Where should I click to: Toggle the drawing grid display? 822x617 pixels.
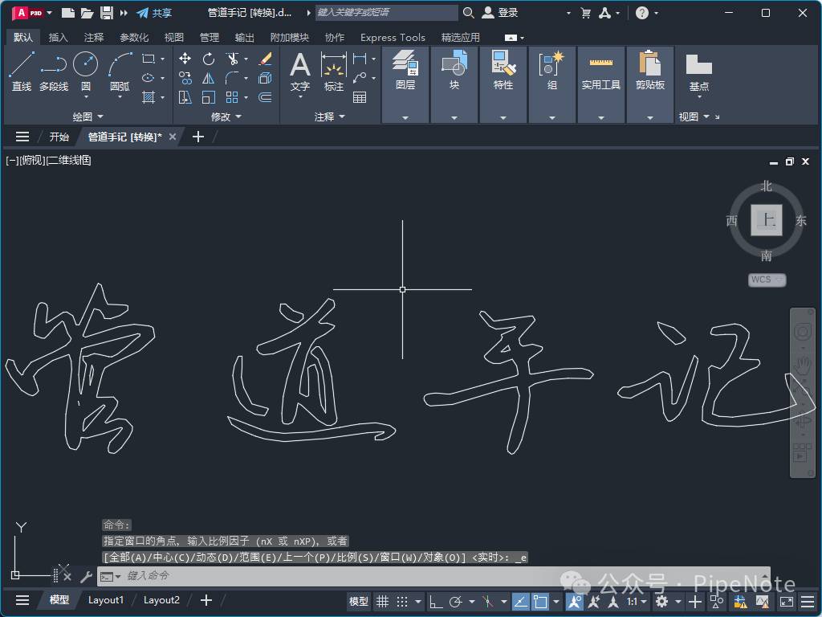[383, 601]
